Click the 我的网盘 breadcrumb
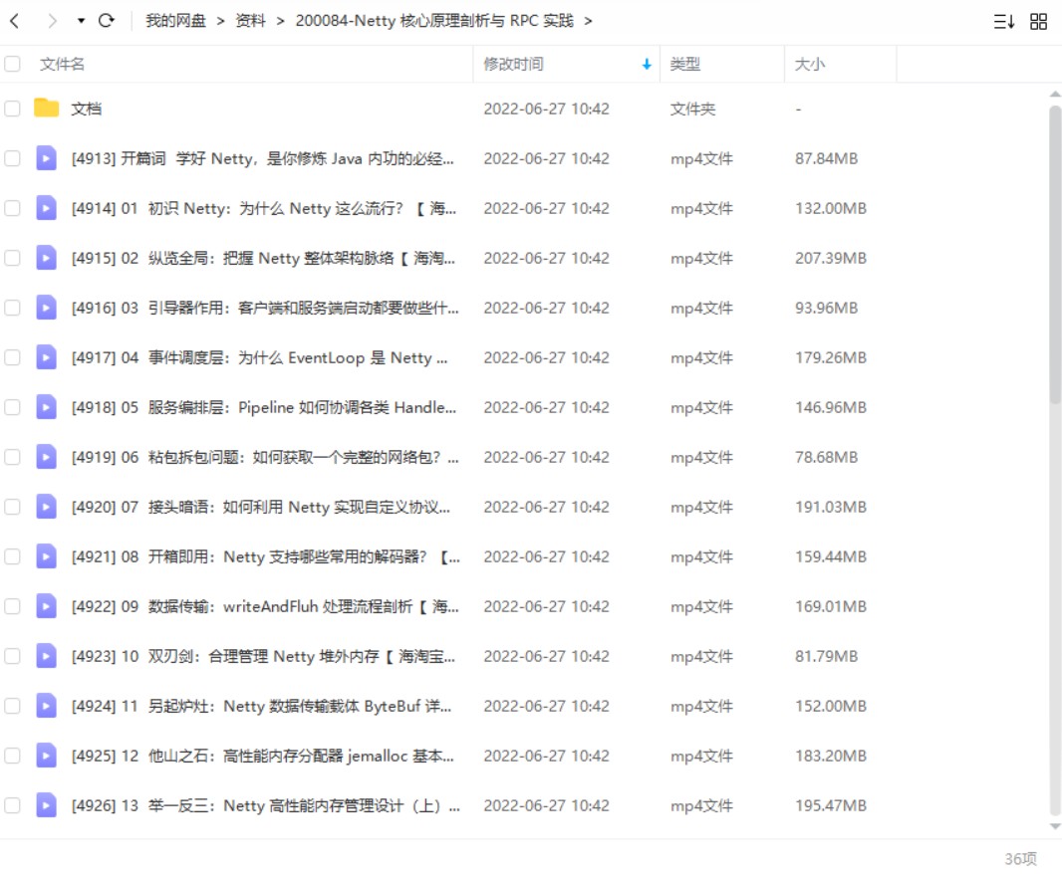Image resolution: width=1062 pixels, height=874 pixels. (x=175, y=21)
